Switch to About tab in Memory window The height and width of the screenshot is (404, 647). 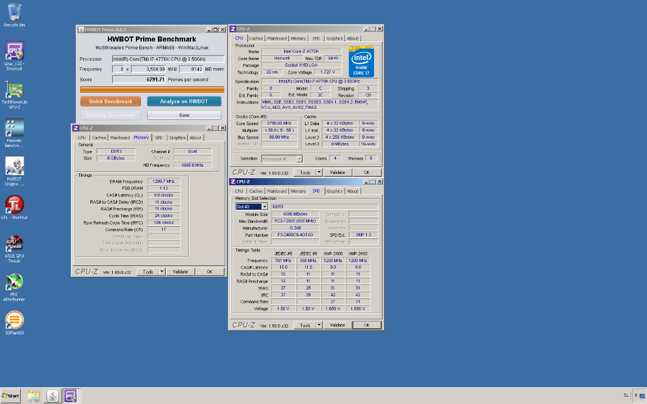click(x=195, y=137)
